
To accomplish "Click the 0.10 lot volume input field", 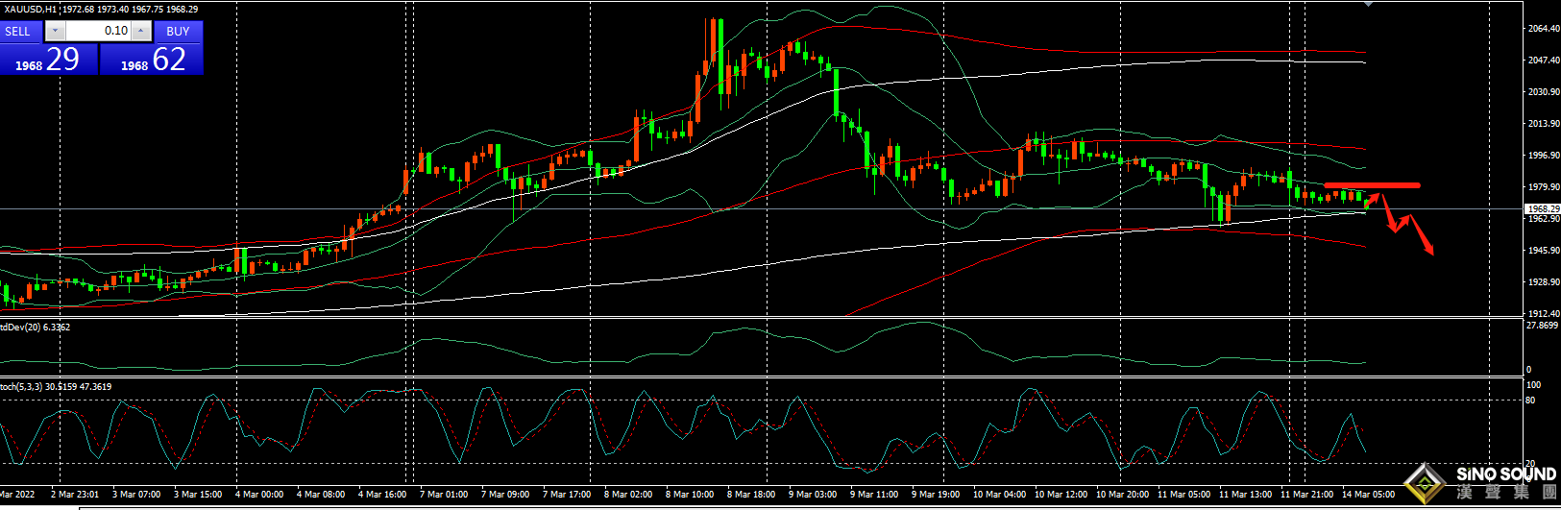I will 96,31.
